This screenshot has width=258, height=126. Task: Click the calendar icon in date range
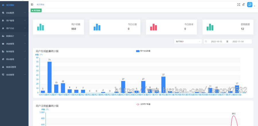click(x=206, y=42)
